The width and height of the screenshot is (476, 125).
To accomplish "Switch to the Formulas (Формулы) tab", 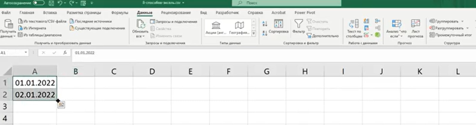I will coord(119,12).
